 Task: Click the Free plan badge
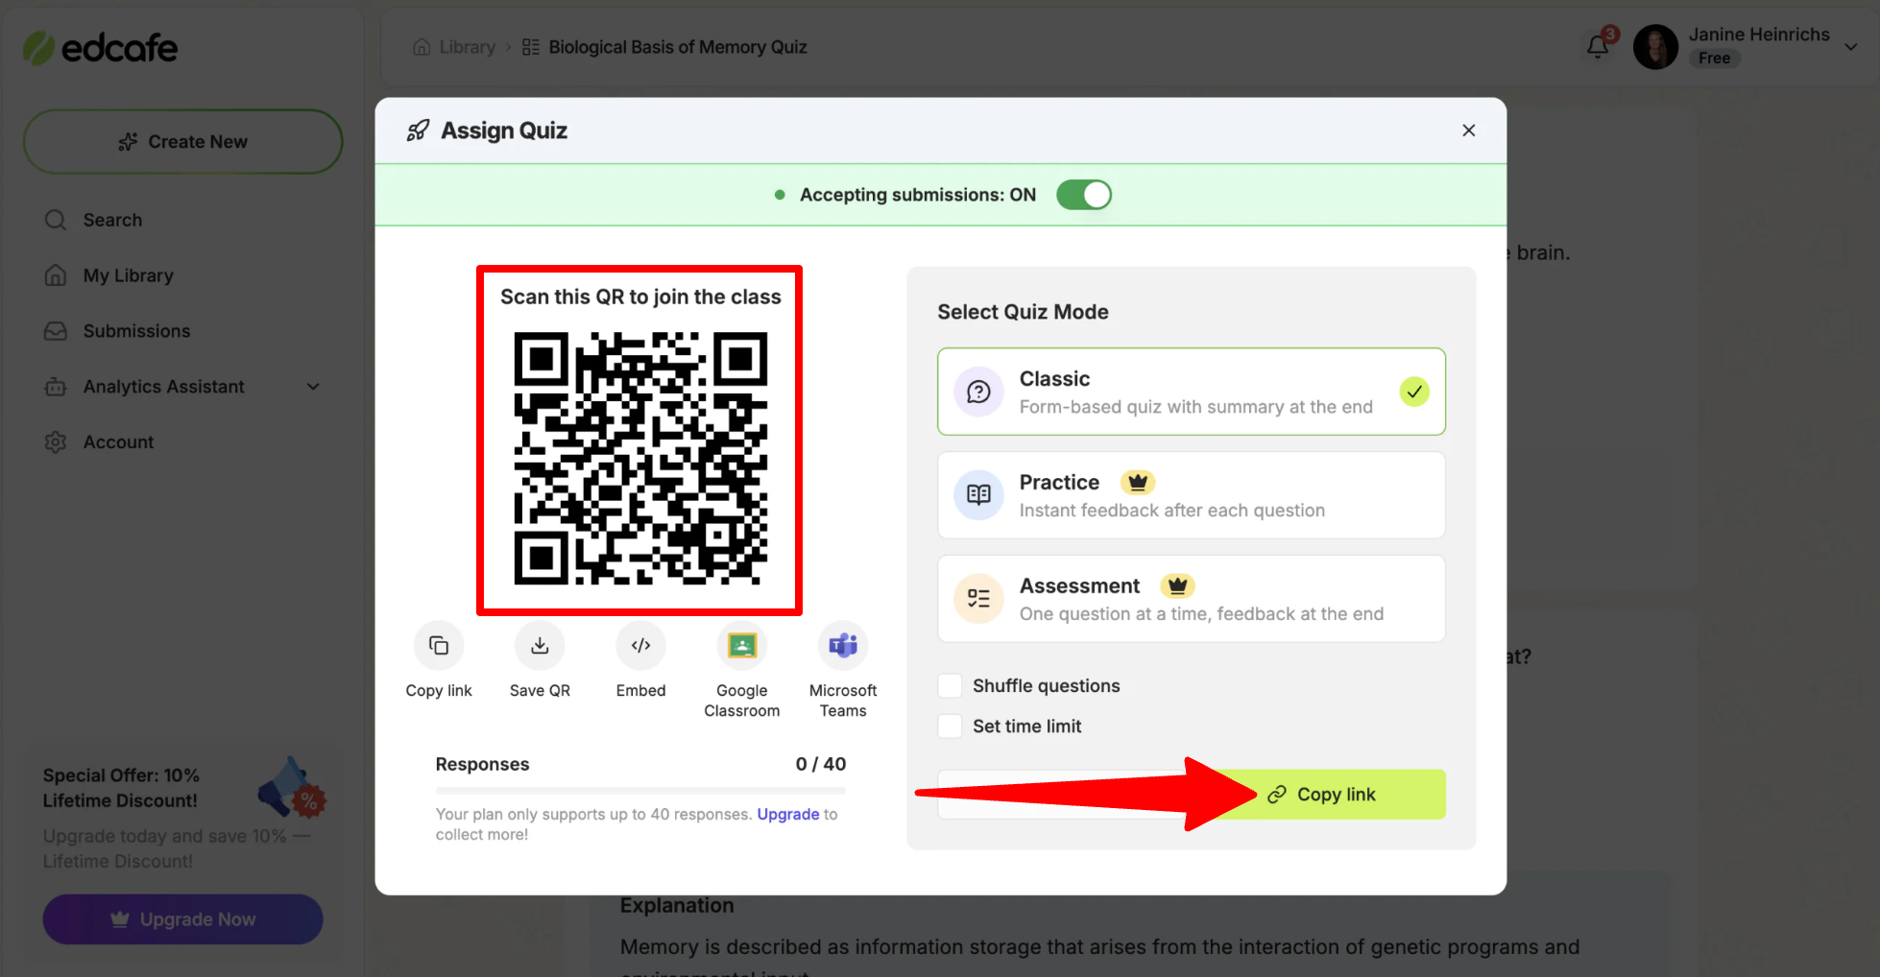tap(1714, 59)
